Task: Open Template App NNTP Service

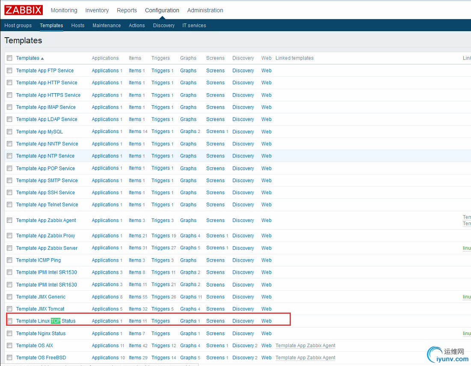Action: pyautogui.click(x=47, y=144)
